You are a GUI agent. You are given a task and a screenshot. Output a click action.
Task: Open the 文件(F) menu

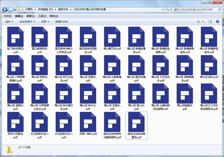pos(8,16)
